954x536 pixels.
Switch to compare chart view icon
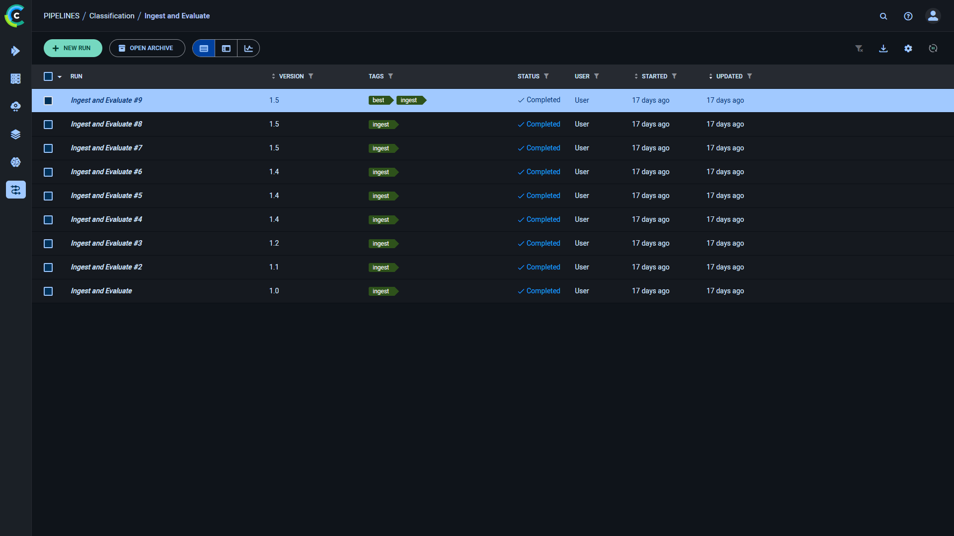tap(248, 48)
